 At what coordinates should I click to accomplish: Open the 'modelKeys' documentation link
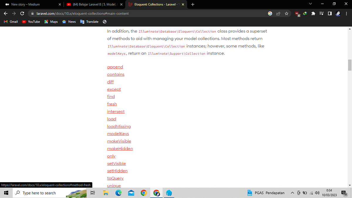coord(118,133)
